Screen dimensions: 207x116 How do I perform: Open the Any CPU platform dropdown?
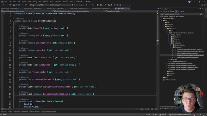[43, 5]
